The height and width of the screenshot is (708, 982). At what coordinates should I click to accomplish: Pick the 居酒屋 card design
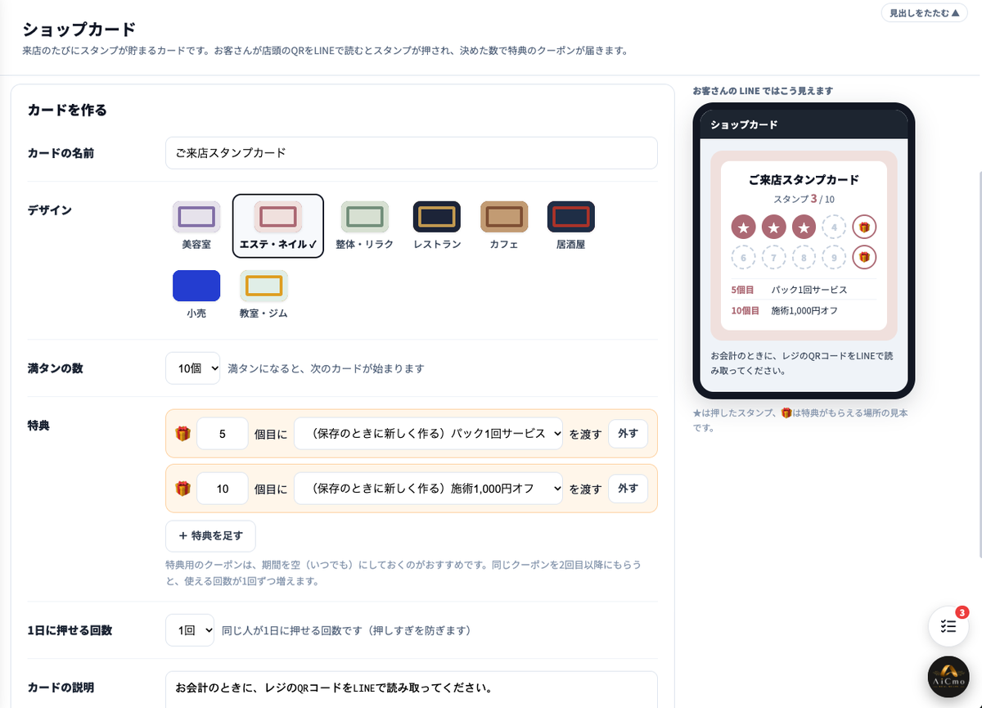571,226
